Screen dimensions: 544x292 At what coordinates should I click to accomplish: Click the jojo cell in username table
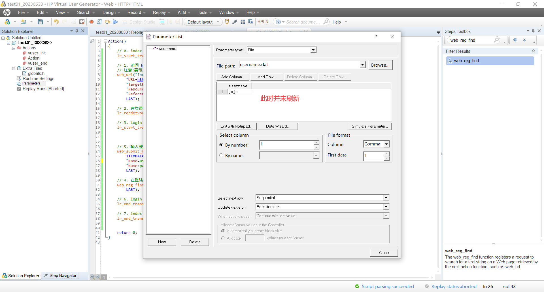pyautogui.click(x=240, y=92)
